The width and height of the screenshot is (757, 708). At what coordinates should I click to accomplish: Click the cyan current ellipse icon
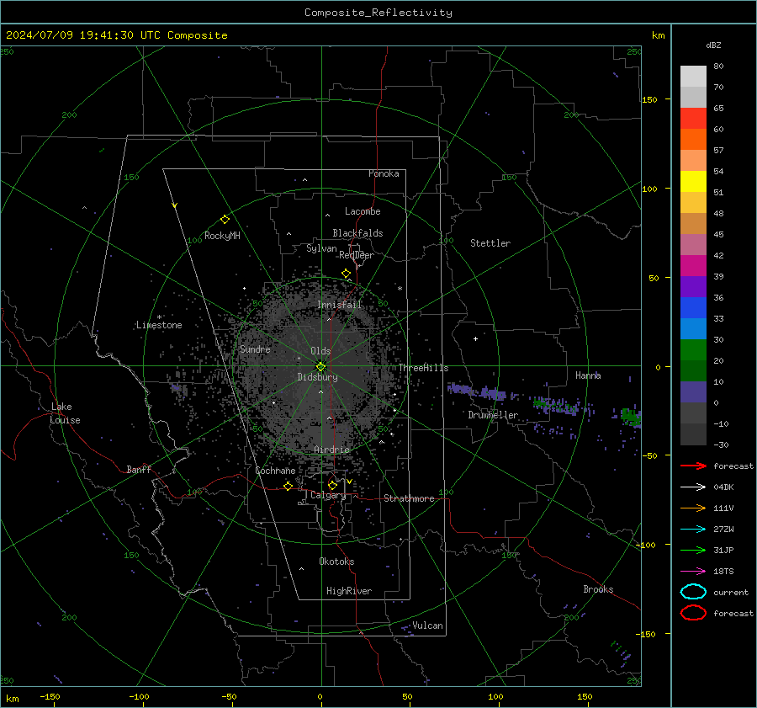click(693, 592)
